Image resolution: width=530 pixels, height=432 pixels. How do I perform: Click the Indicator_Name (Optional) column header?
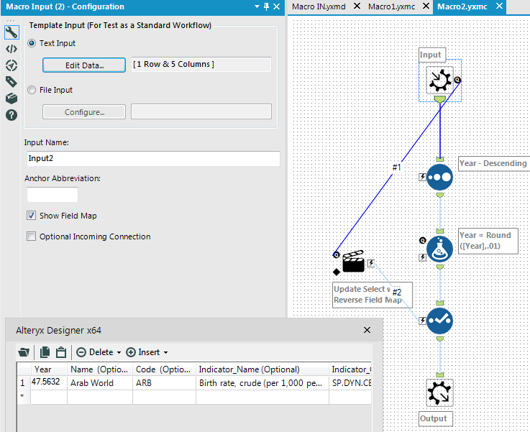point(262,369)
